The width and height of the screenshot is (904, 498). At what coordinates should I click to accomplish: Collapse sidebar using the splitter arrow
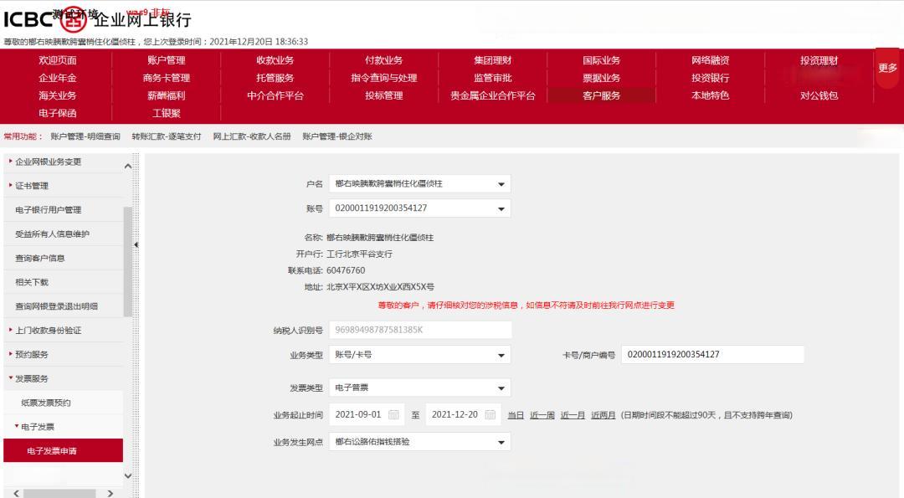136,244
